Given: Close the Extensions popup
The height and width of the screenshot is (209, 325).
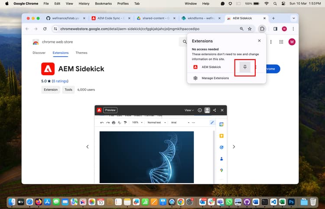Looking at the screenshot, I should (x=259, y=41).
